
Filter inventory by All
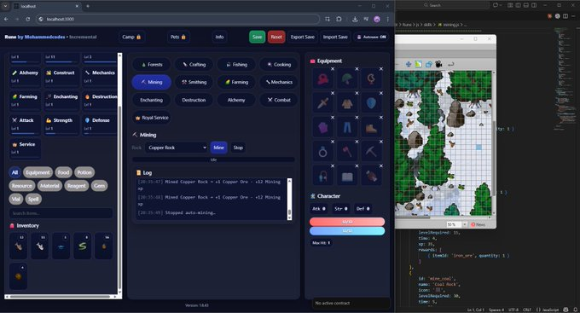(14, 172)
